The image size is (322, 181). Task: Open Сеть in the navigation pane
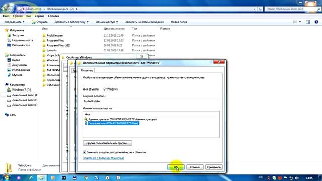click(x=13, y=115)
